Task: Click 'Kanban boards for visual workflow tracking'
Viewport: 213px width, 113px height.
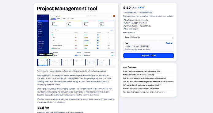Action: (x=139, y=75)
